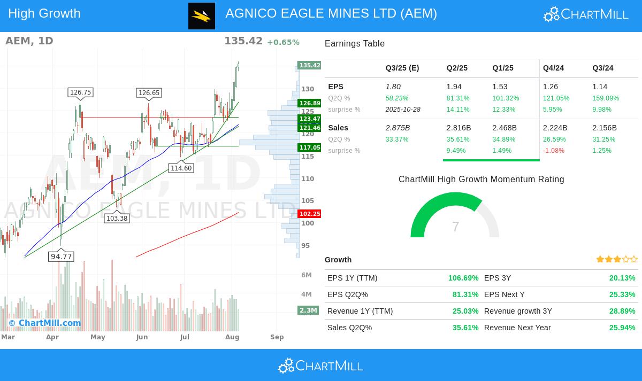Click the High Growth Momentum gauge
642x381 pixels.
point(455,215)
